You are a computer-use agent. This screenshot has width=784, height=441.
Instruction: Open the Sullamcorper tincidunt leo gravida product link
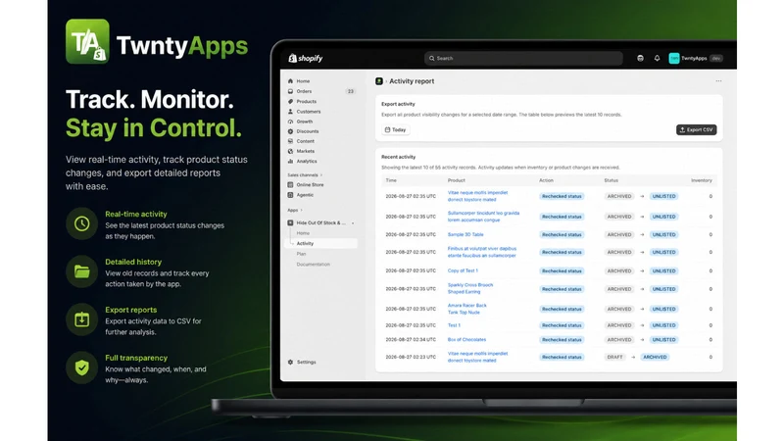click(x=483, y=217)
